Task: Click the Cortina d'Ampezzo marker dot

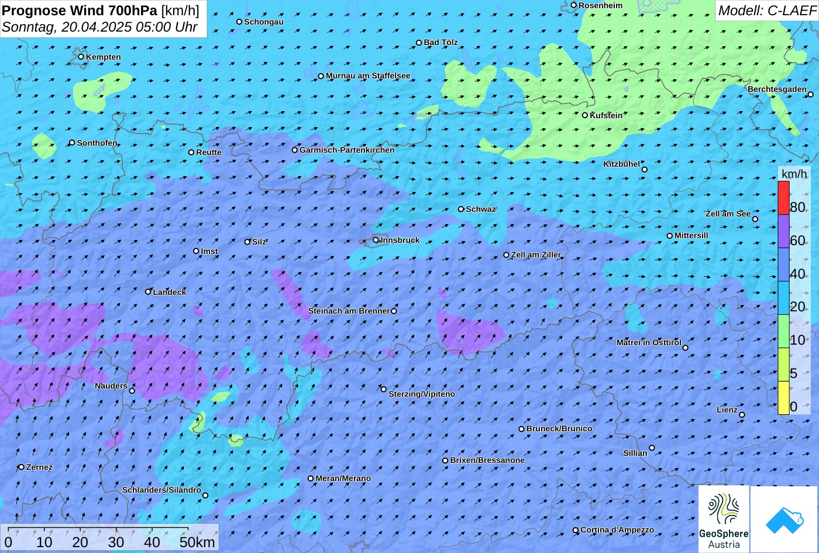Action: [x=575, y=530]
